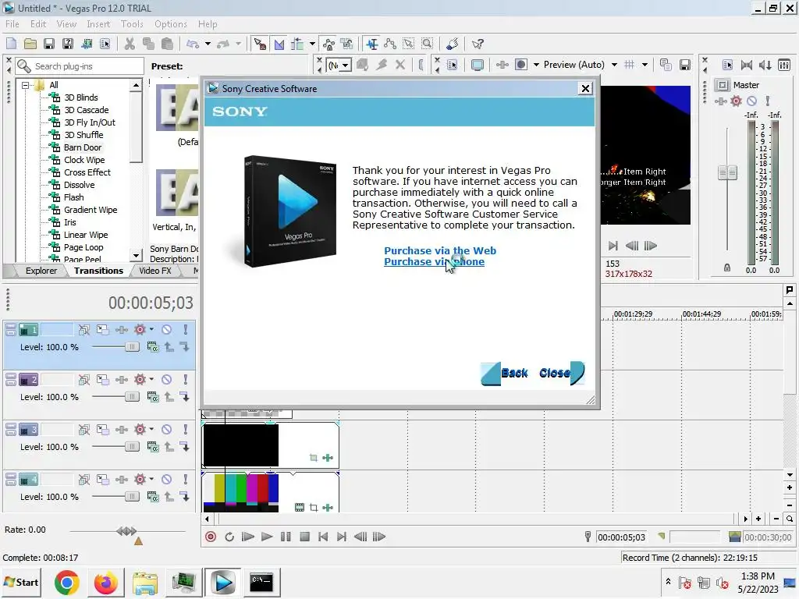
Task: Toggle mute on track 2
Action: [167, 380]
